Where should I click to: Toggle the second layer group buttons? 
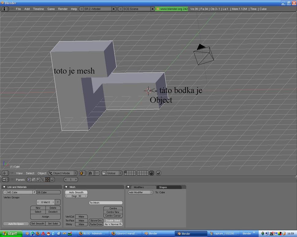(x=143, y=173)
